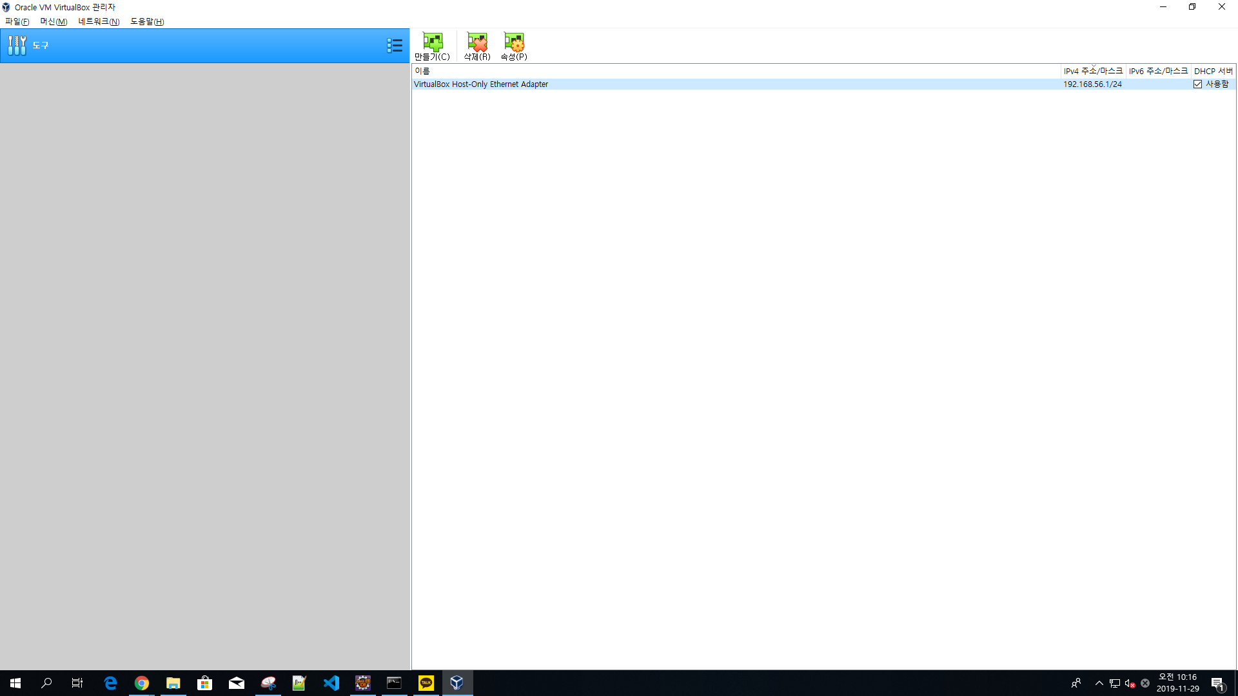Select the VirtualBox Host-Only Ethernet Adapter row
Image resolution: width=1238 pixels, height=696 pixels.
pos(481,84)
